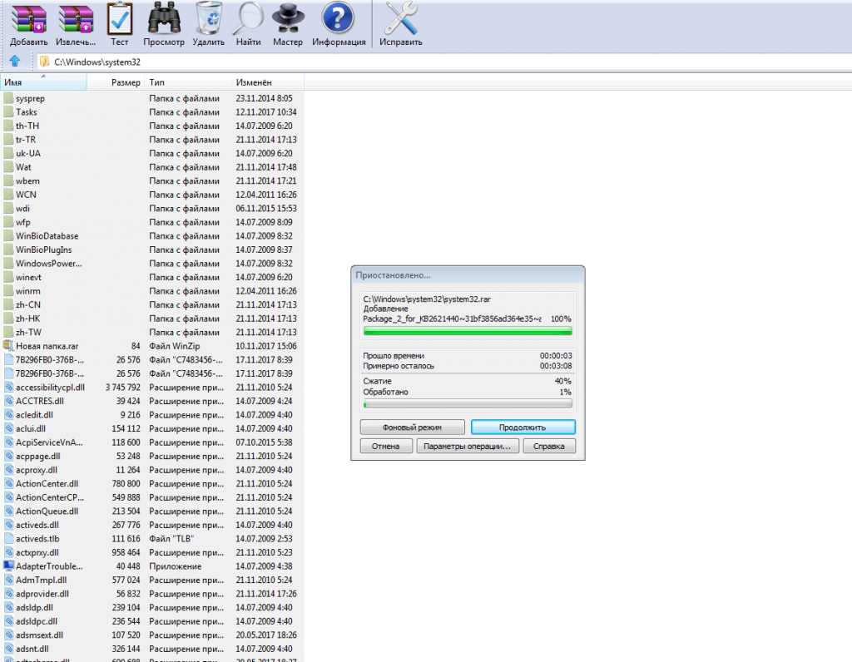Select adprovider.dll file name
Image resolution: width=852 pixels, height=662 pixels.
pos(42,594)
